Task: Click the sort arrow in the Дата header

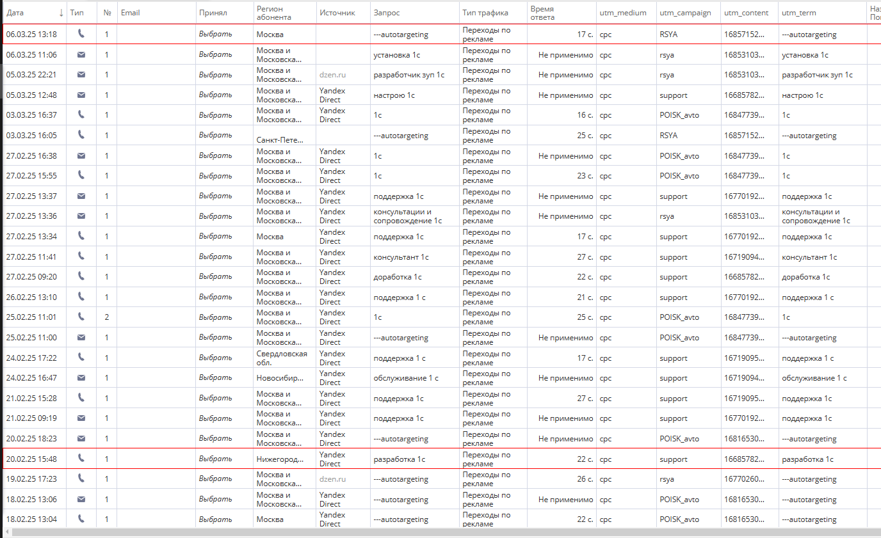Action: [61, 13]
